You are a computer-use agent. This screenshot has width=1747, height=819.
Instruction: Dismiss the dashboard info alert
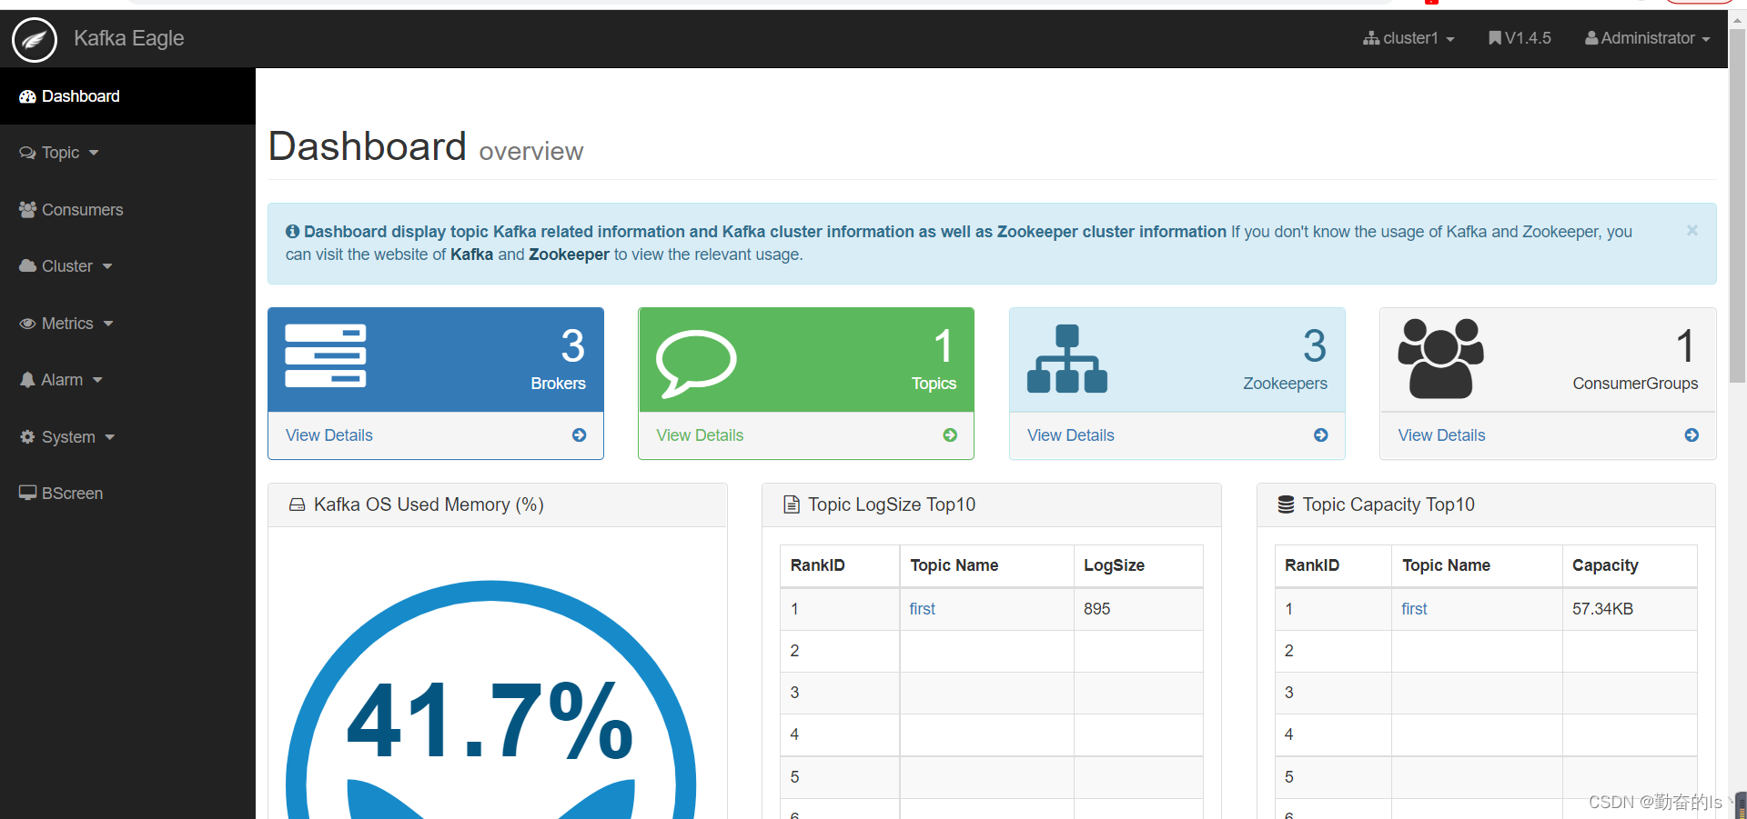pyautogui.click(x=1692, y=231)
